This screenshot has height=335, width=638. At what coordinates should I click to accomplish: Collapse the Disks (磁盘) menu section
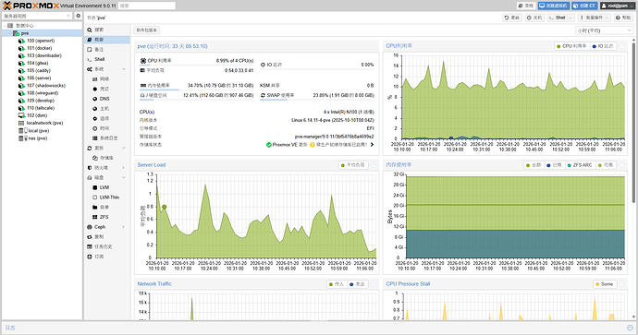(124, 178)
